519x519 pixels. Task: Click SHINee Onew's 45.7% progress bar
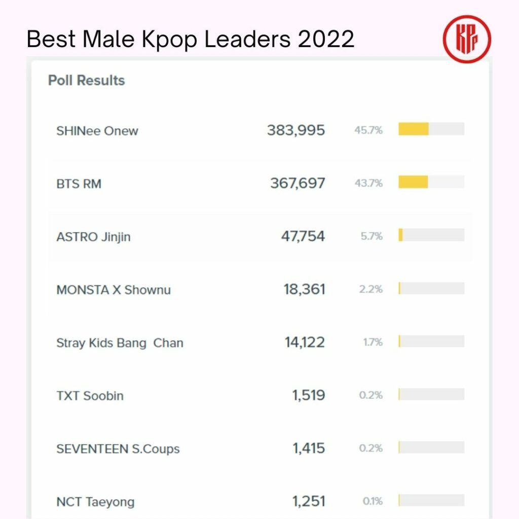pyautogui.click(x=431, y=129)
